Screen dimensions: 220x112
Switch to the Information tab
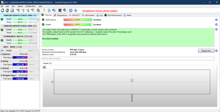(88, 15)
